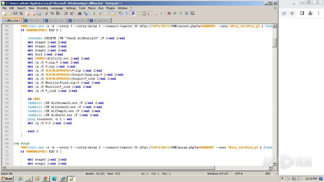Open the Encoding menu
The height and width of the screenshot is (182, 324).
(42, 8)
